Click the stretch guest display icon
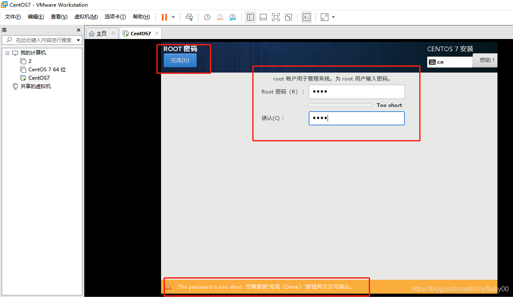The width and height of the screenshot is (513, 297). pyautogui.click(x=325, y=17)
